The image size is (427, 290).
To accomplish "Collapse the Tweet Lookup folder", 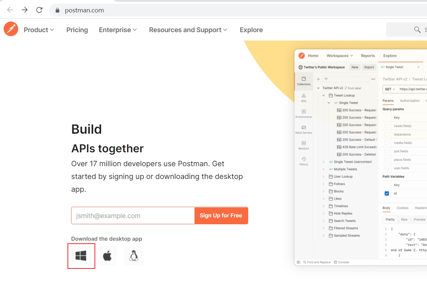I will tap(323, 95).
